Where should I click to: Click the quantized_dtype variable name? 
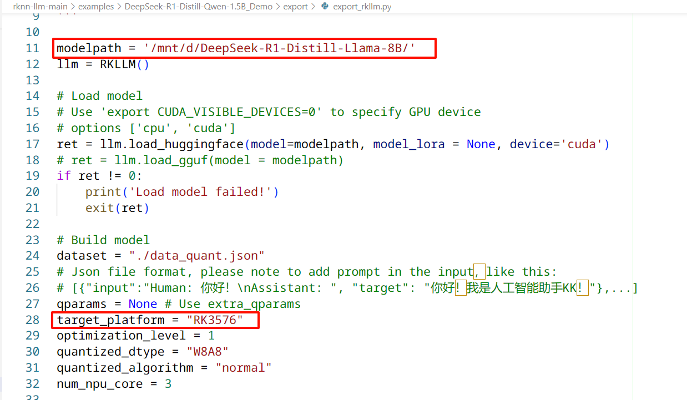(x=110, y=352)
